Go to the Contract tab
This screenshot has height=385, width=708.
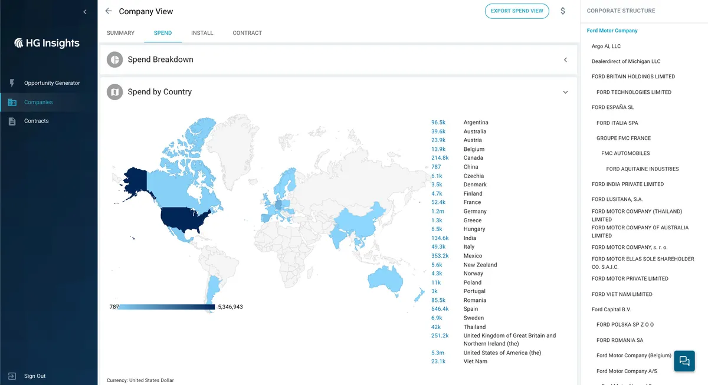coord(247,33)
